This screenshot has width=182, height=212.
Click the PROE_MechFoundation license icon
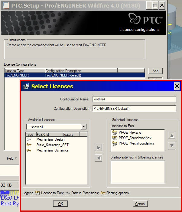click(115, 143)
